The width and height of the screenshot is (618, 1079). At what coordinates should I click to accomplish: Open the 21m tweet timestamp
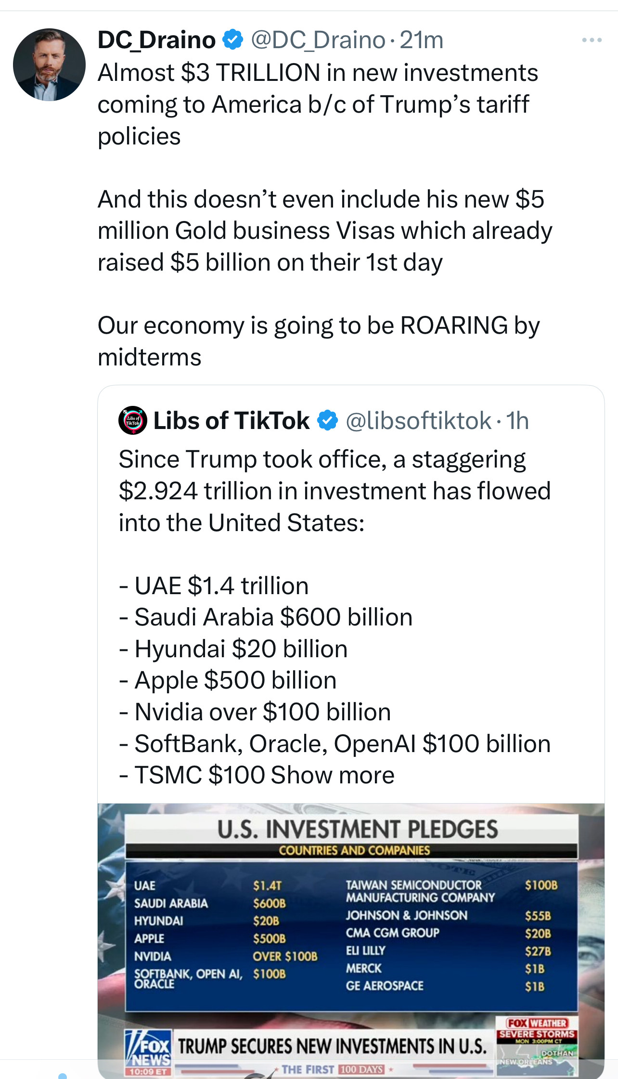(421, 39)
